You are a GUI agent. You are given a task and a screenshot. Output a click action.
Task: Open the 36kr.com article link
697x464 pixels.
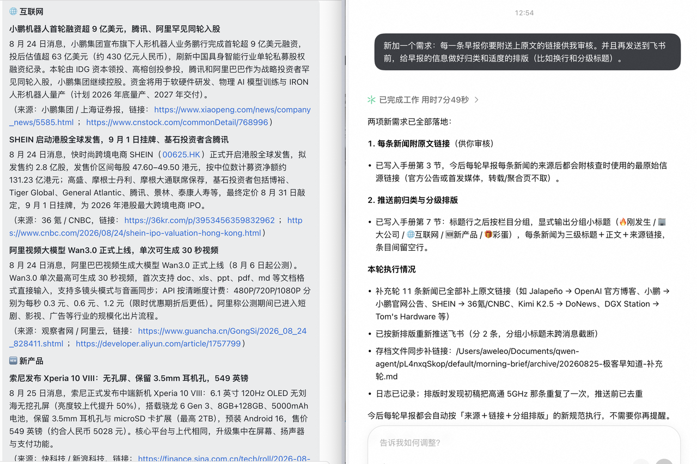click(199, 220)
